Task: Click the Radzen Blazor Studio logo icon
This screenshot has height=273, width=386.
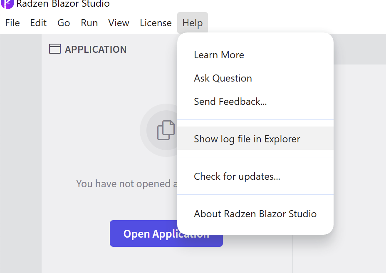Action: coord(7,4)
